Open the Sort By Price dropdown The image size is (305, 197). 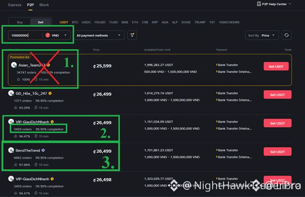(262, 35)
